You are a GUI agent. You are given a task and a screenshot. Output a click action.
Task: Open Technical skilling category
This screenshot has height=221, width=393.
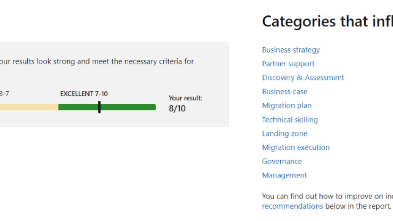[x=290, y=120]
